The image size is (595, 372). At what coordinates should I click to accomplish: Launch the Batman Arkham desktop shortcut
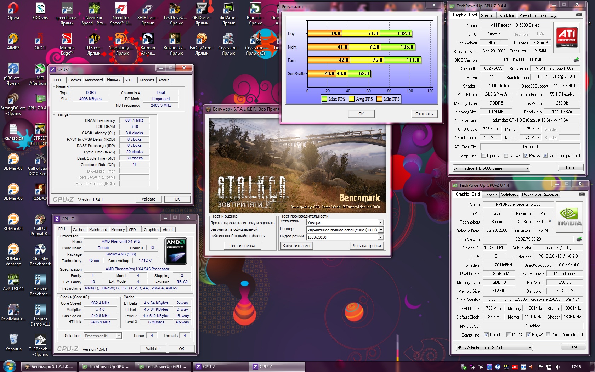click(148, 43)
